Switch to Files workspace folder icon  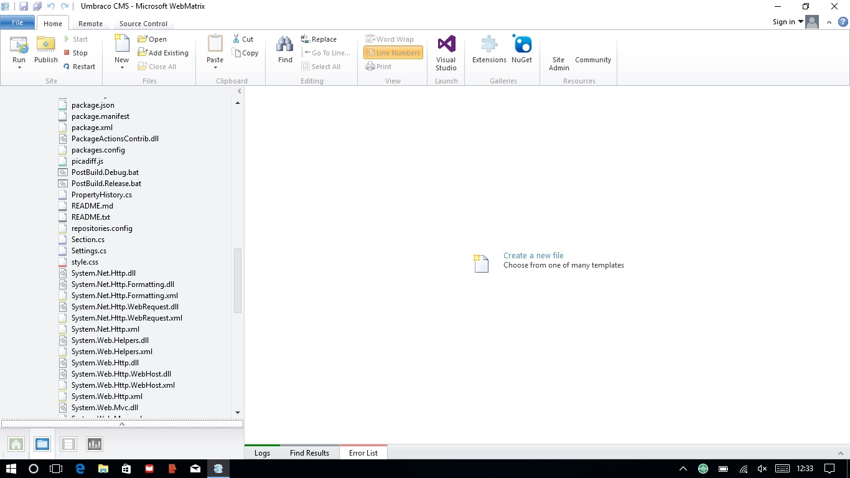(x=42, y=444)
